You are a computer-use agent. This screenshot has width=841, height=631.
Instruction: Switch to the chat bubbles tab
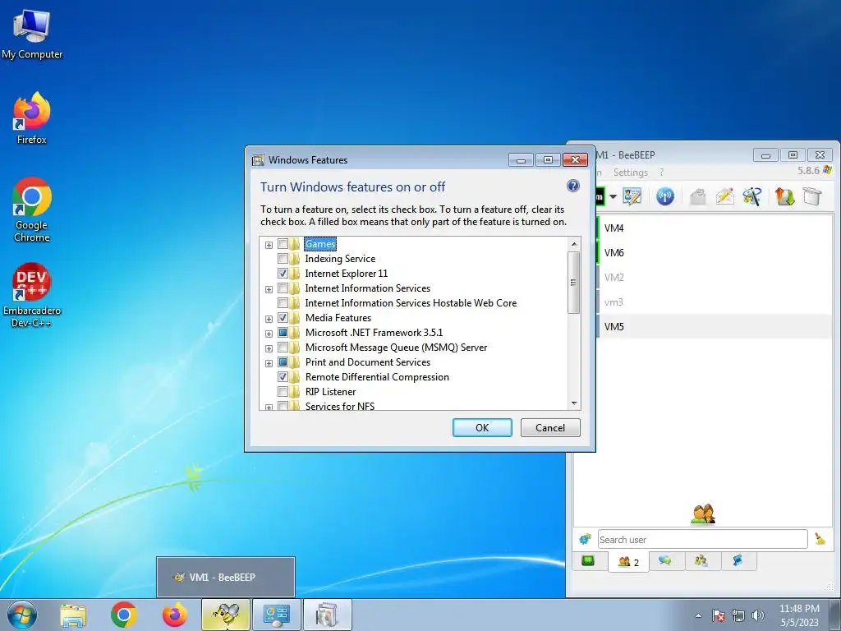pos(665,560)
